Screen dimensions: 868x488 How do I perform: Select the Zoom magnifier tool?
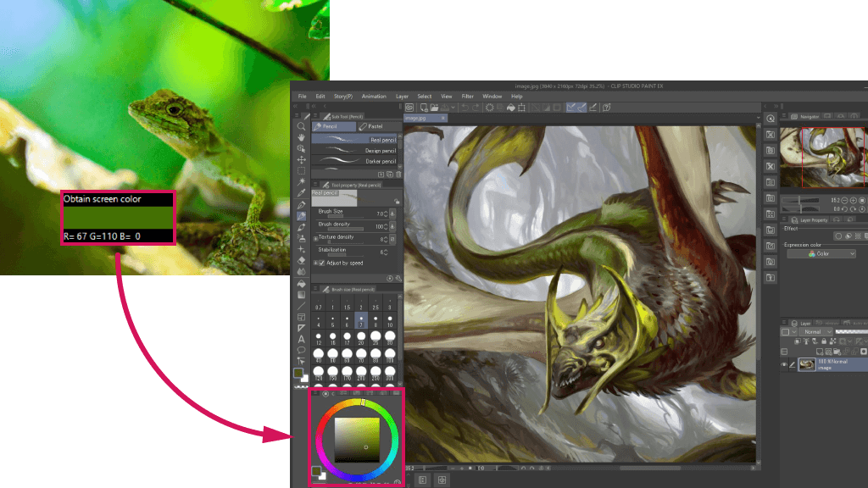[301, 126]
